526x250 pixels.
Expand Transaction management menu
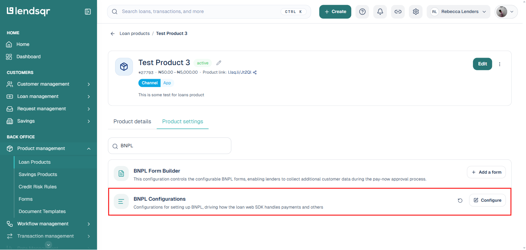click(48, 236)
